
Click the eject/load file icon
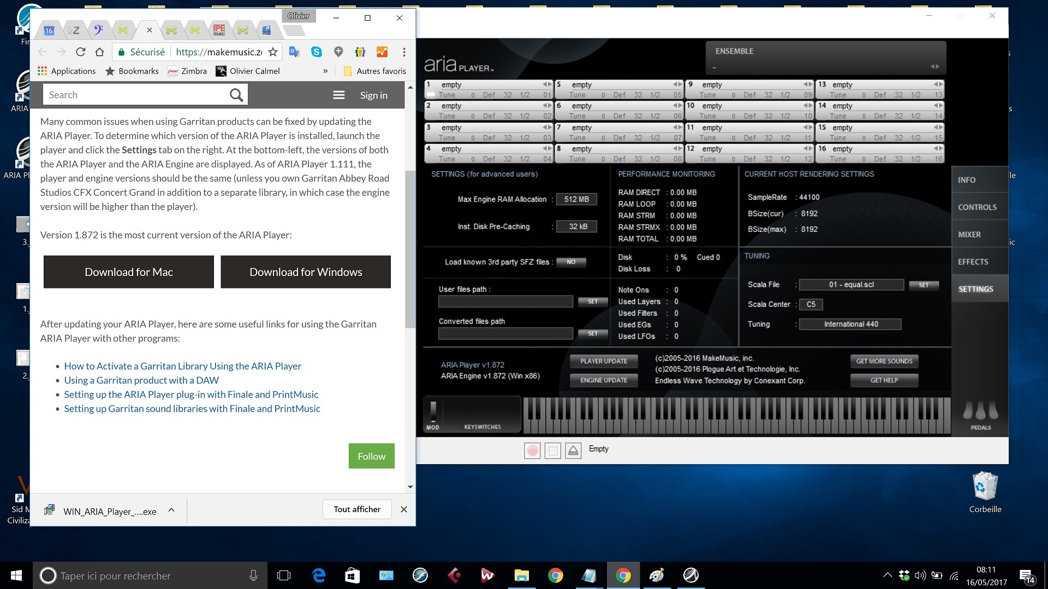(573, 450)
